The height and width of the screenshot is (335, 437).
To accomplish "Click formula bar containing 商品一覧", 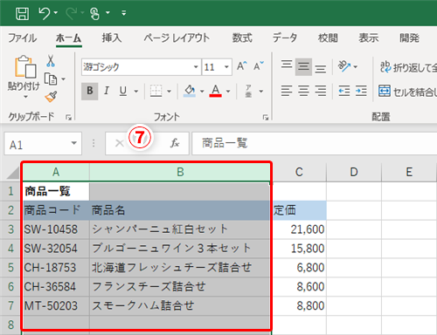I will pos(314,143).
